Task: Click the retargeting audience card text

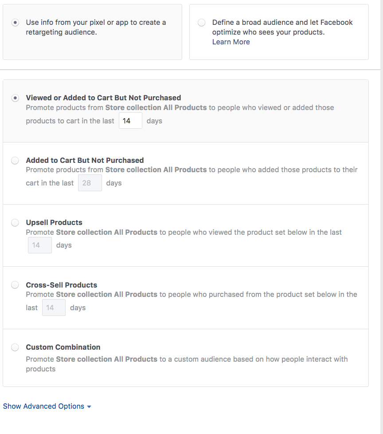Action: [x=96, y=27]
